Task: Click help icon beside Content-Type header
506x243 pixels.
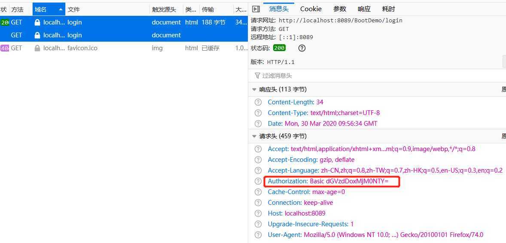Action: (258, 113)
